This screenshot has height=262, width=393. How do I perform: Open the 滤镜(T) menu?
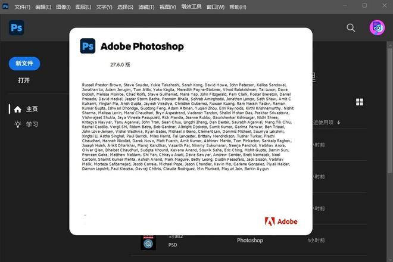tap(146, 7)
